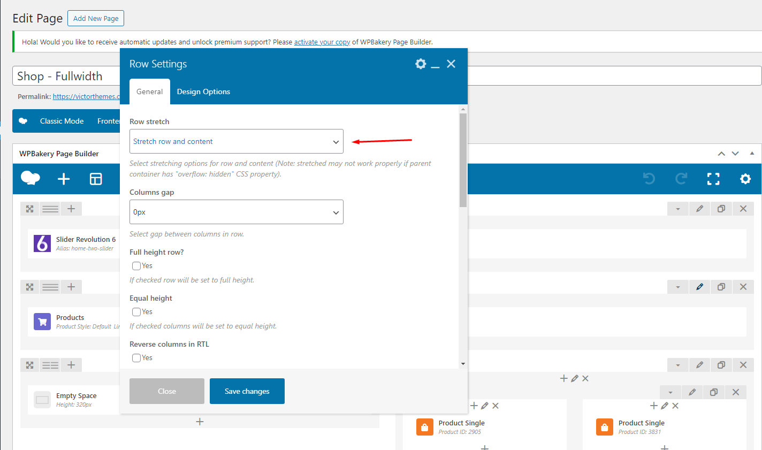Collapse WPBakery Page Builder panel triangle
Viewport: 762px width, 450px height.
pyautogui.click(x=752, y=153)
